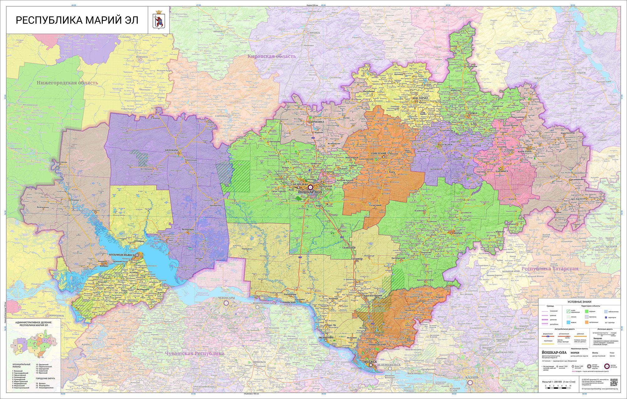The height and width of the screenshot is (399, 627).
Task: Click the QR code in the legend
Action: 614,382
